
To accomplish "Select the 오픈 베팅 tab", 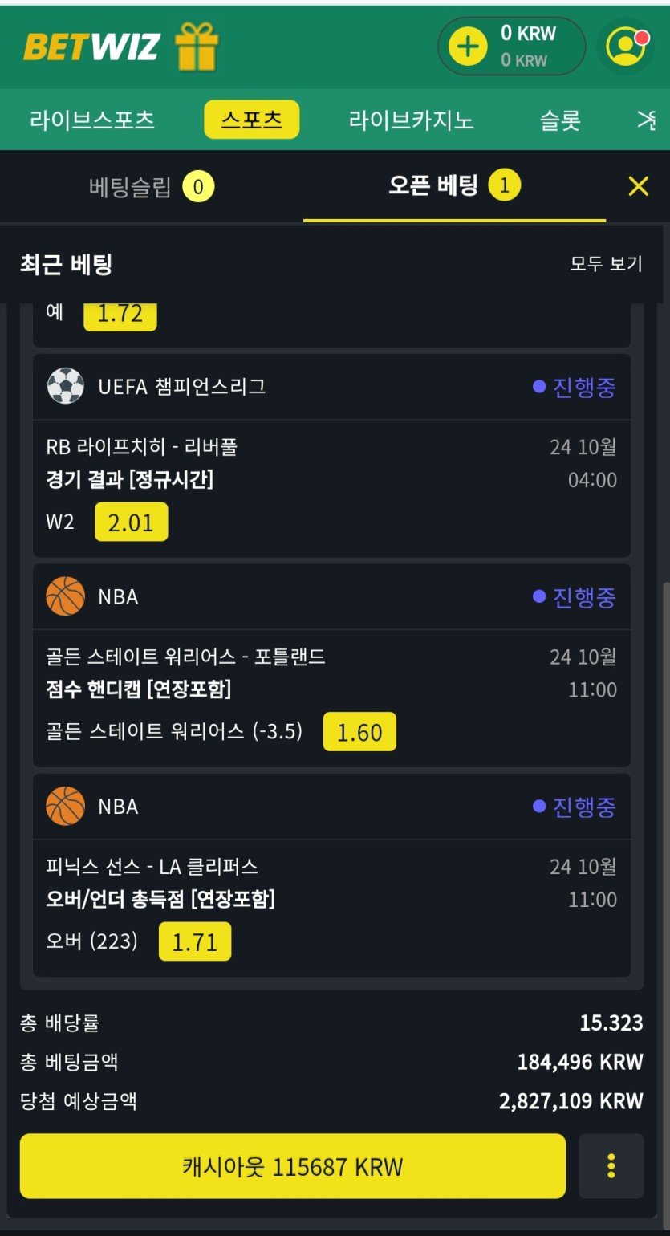I will tap(453, 186).
